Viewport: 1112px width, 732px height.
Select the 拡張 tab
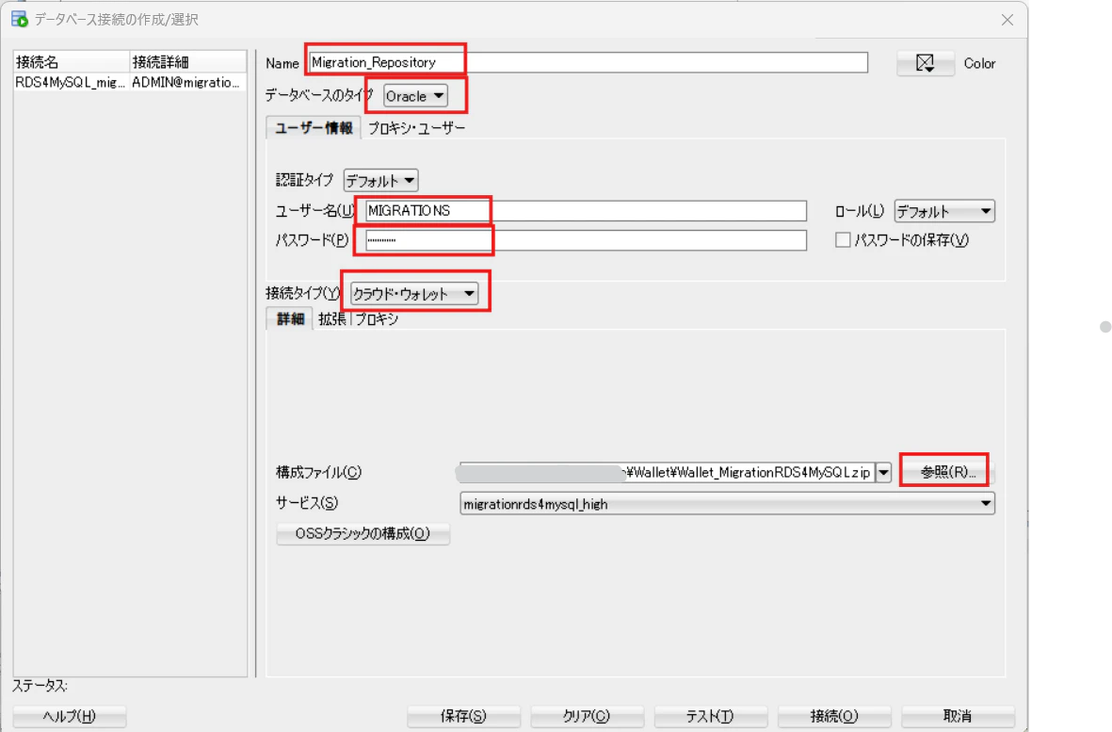pyautogui.click(x=331, y=319)
